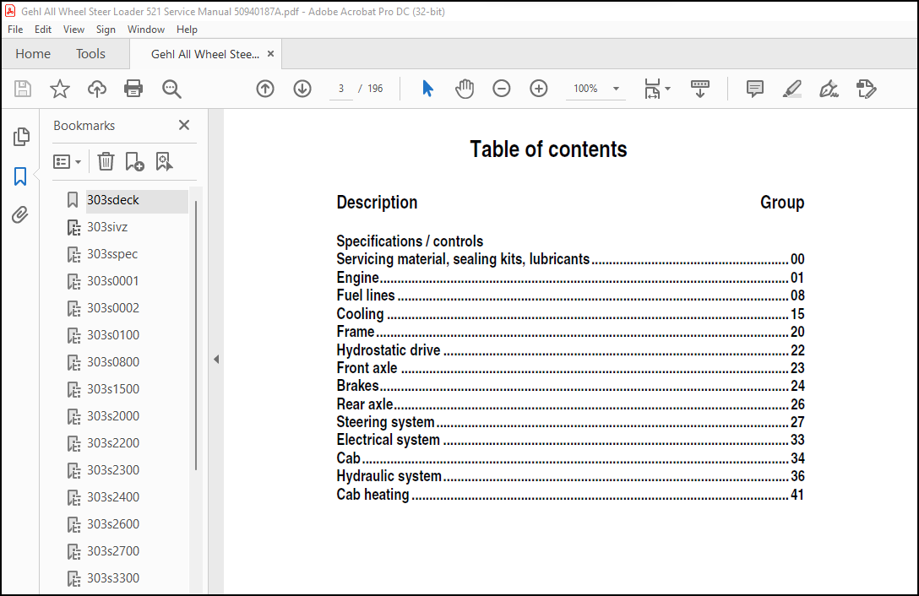Open the Find text search tool
This screenshot has height=596, width=919.
171,89
